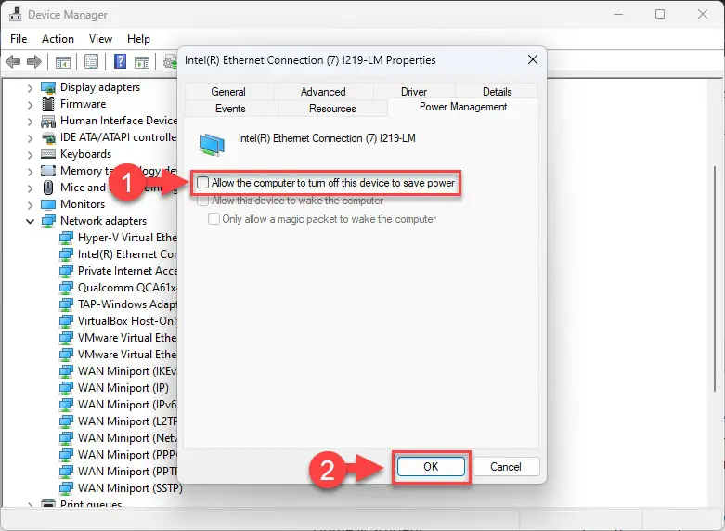Open the View menu

pos(100,39)
